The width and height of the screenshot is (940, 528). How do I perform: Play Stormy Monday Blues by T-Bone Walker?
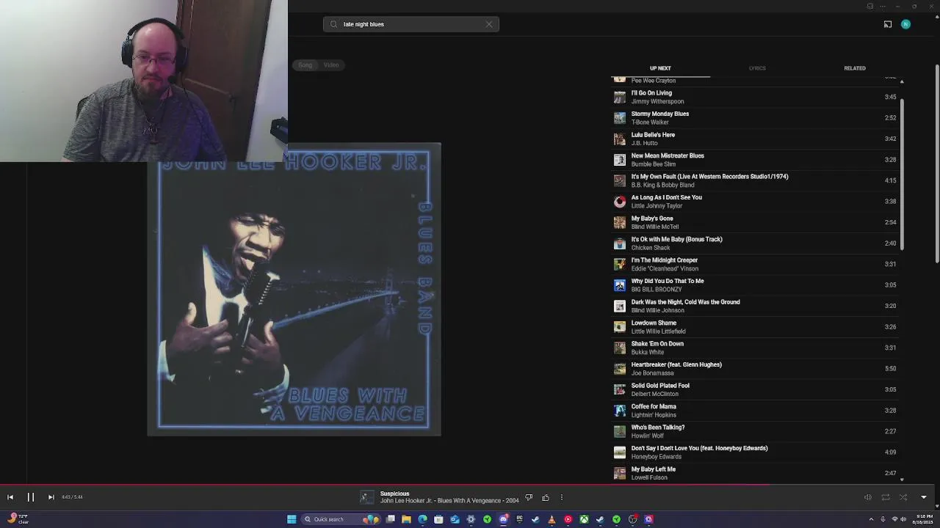(x=755, y=118)
